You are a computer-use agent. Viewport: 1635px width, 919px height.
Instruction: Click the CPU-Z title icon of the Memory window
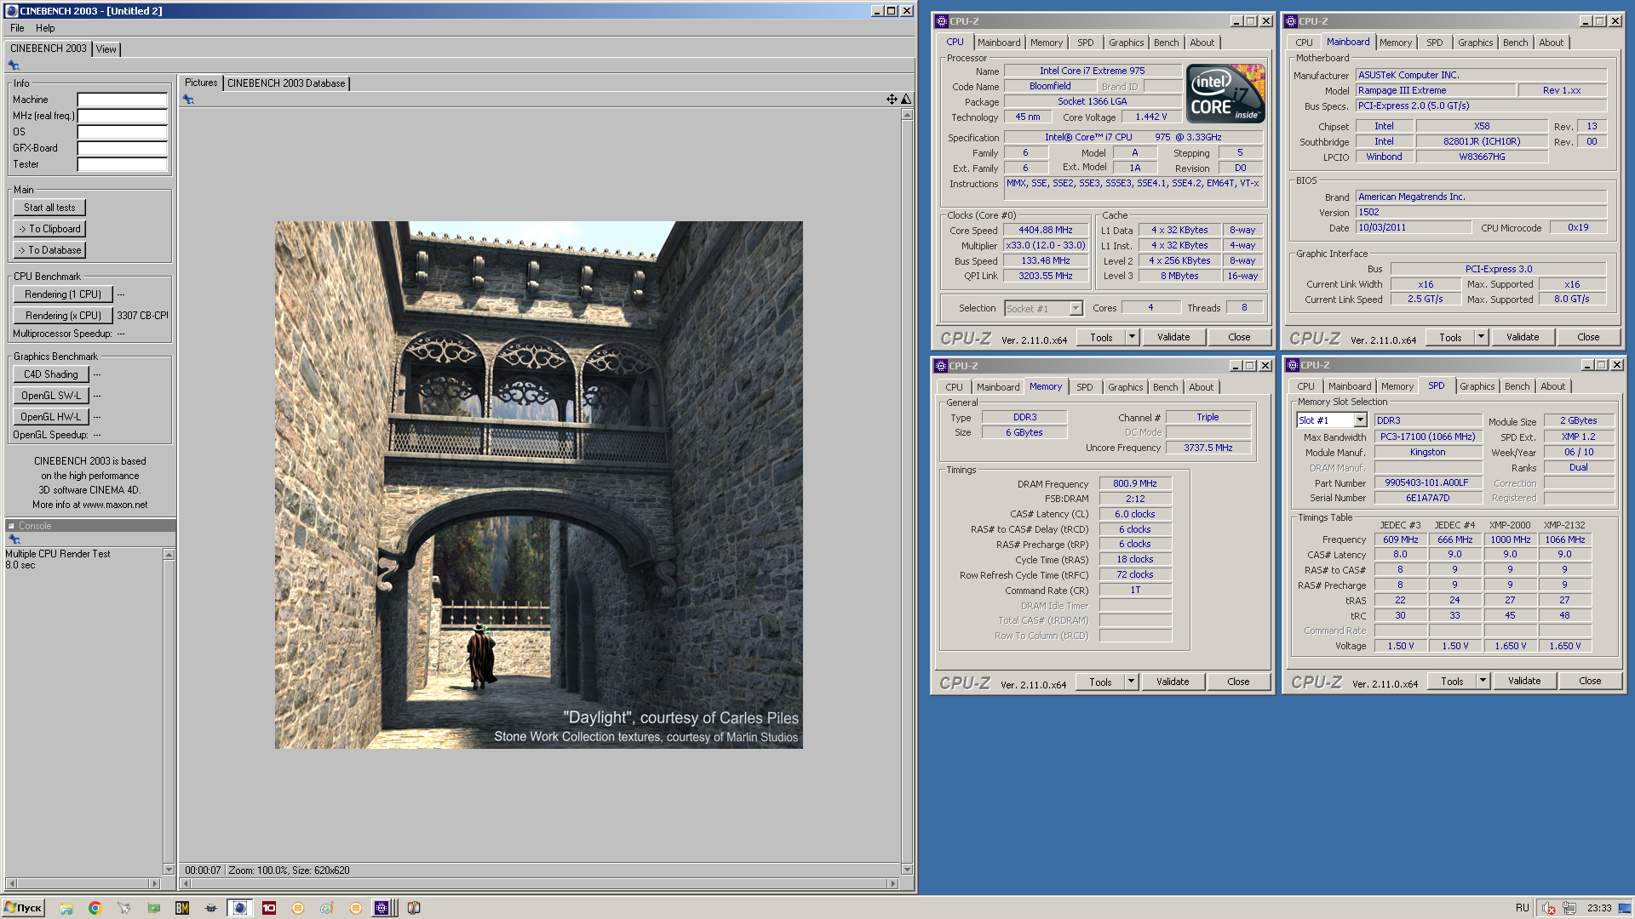tap(941, 366)
